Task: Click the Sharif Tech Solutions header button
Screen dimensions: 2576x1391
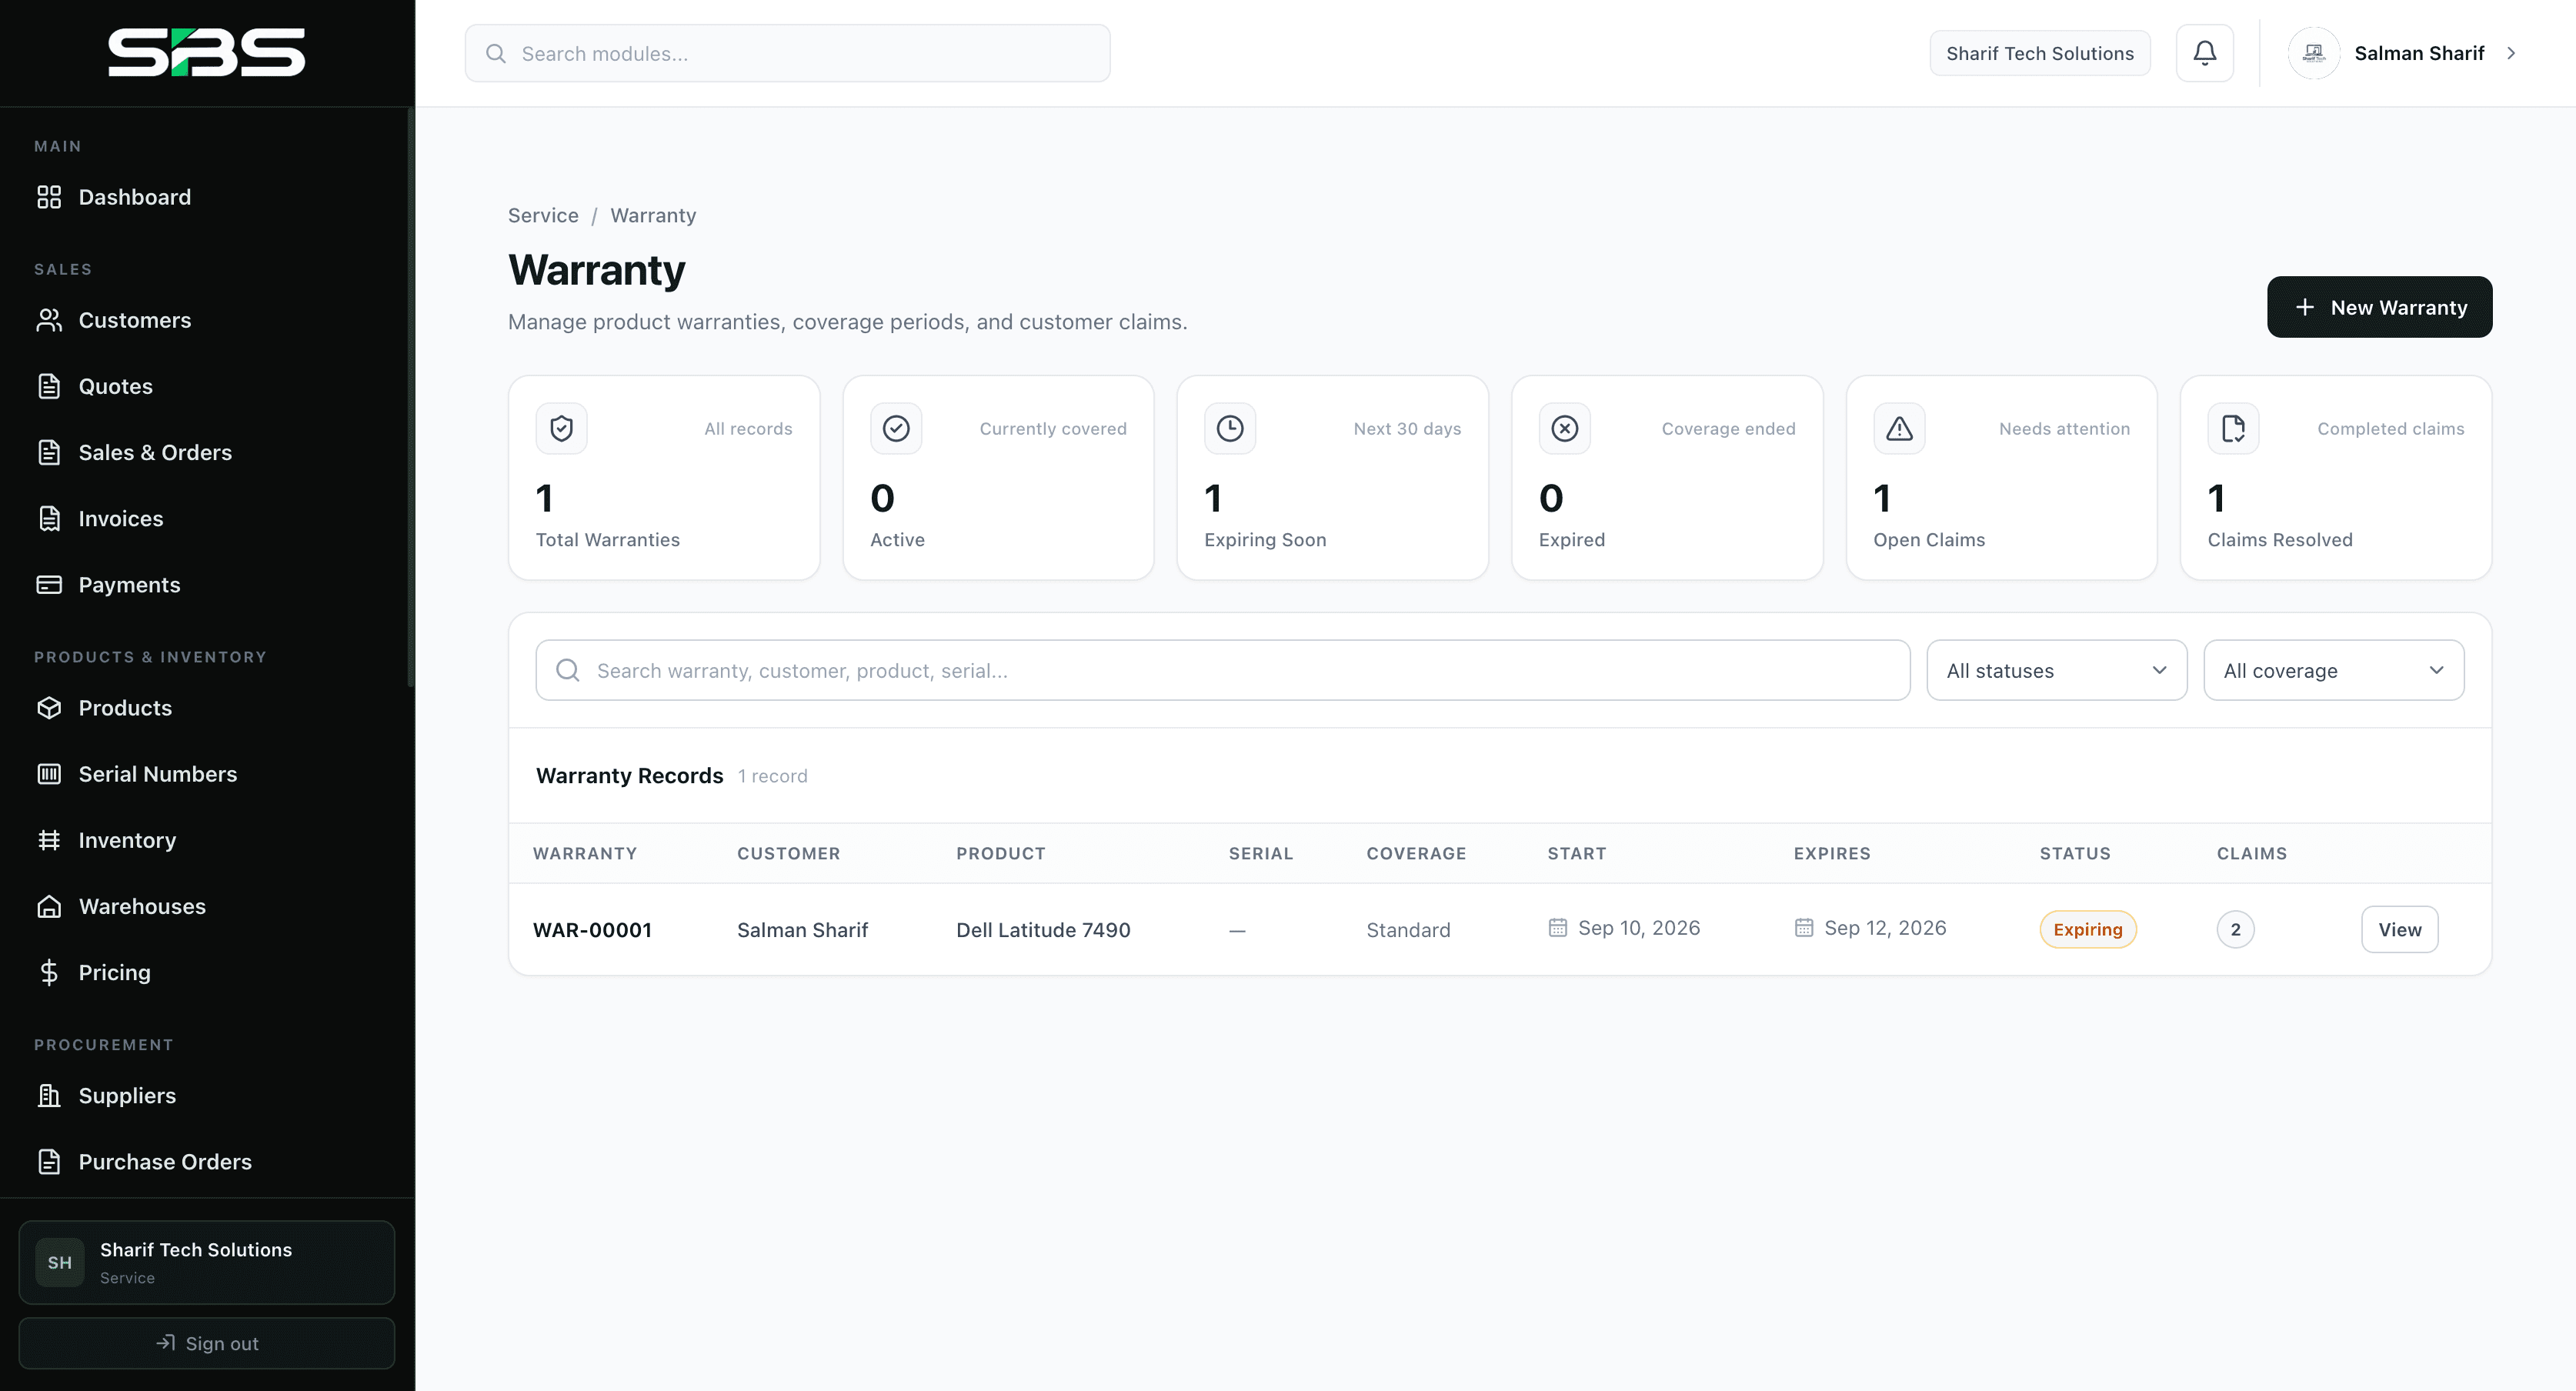Action: click(x=2039, y=53)
